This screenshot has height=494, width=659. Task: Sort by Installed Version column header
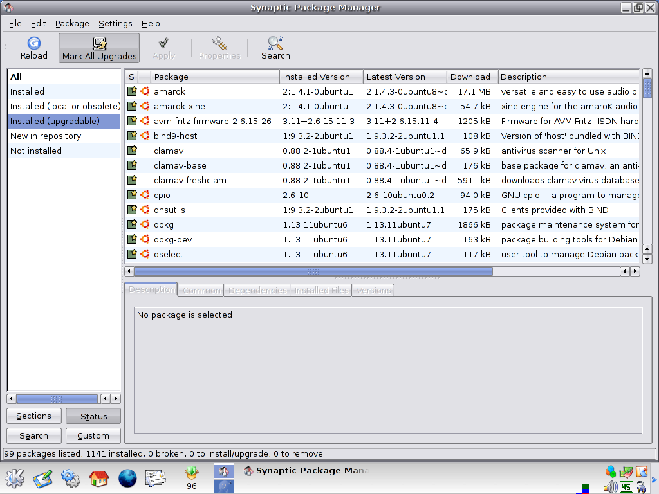[322, 77]
